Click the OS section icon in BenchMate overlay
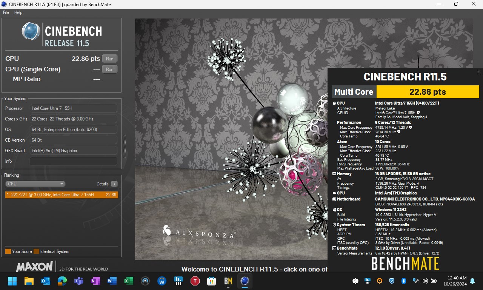483x290 pixels. pyautogui.click(x=334, y=210)
